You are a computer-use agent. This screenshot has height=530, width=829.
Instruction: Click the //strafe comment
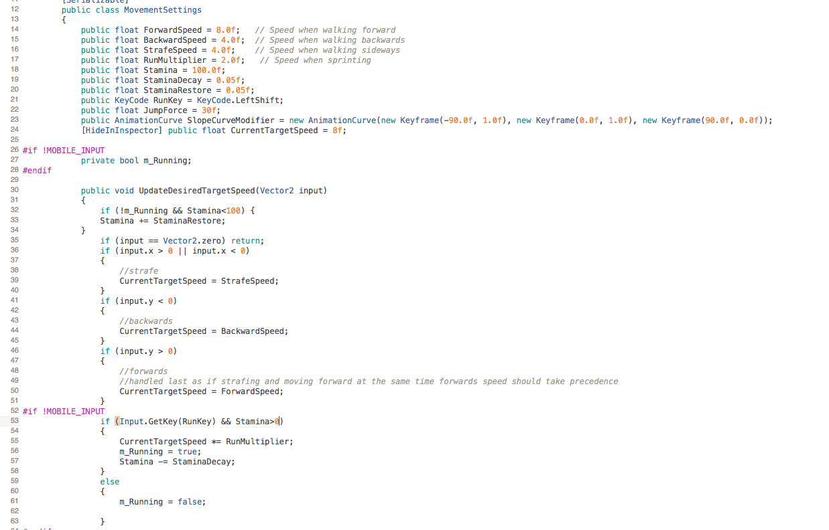click(139, 271)
